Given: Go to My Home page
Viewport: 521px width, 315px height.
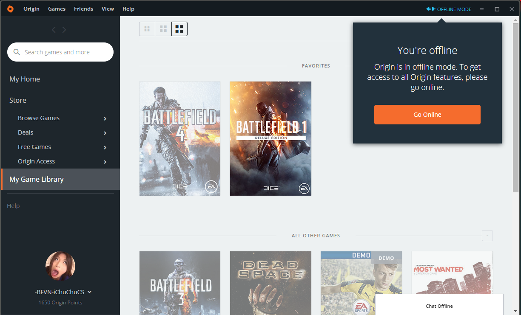Looking at the screenshot, I should click(25, 79).
